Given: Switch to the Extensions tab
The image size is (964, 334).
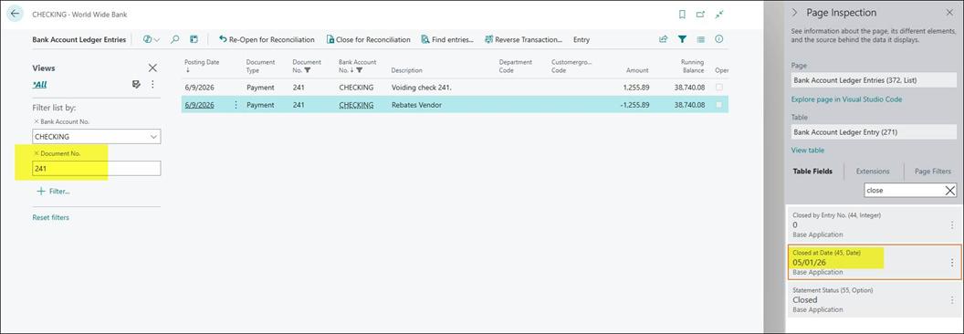Looking at the screenshot, I should 873,172.
